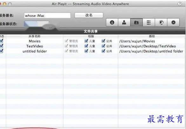The image size is (186, 129).
Task: Click the yellow minimize window button
Action: pyautogui.click(x=4, y=4)
